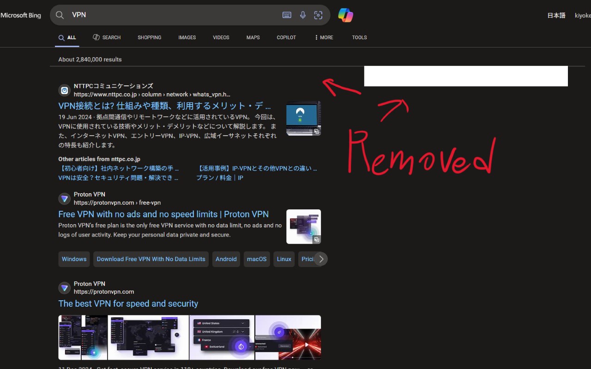The image size is (591, 369).
Task: Open the red tunnel video thumbnail
Action: click(x=288, y=338)
